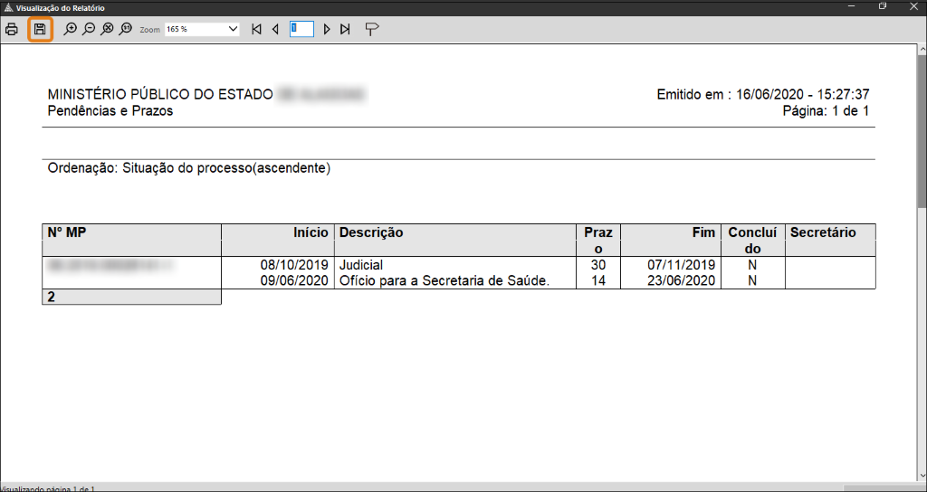Save the report with floppy disk icon

(x=40, y=29)
